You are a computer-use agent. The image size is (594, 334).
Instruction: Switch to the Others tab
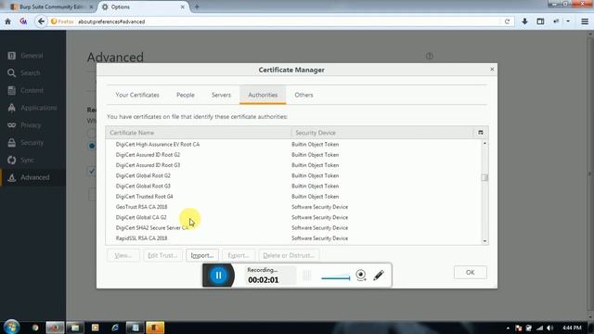tap(303, 95)
